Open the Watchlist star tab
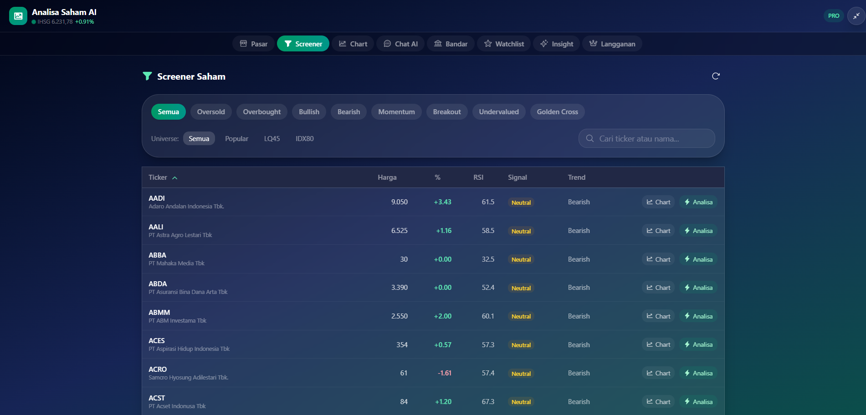The height and width of the screenshot is (415, 866). pyautogui.click(x=504, y=44)
